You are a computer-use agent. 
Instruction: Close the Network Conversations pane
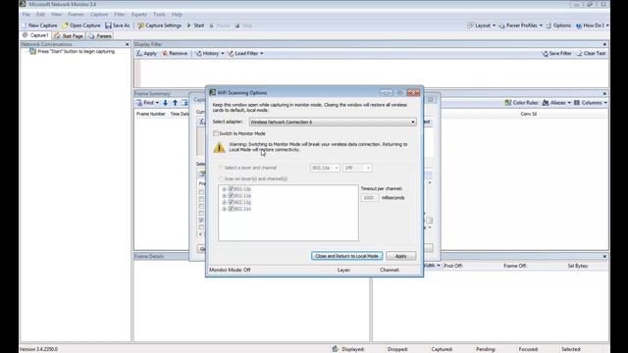point(127,44)
